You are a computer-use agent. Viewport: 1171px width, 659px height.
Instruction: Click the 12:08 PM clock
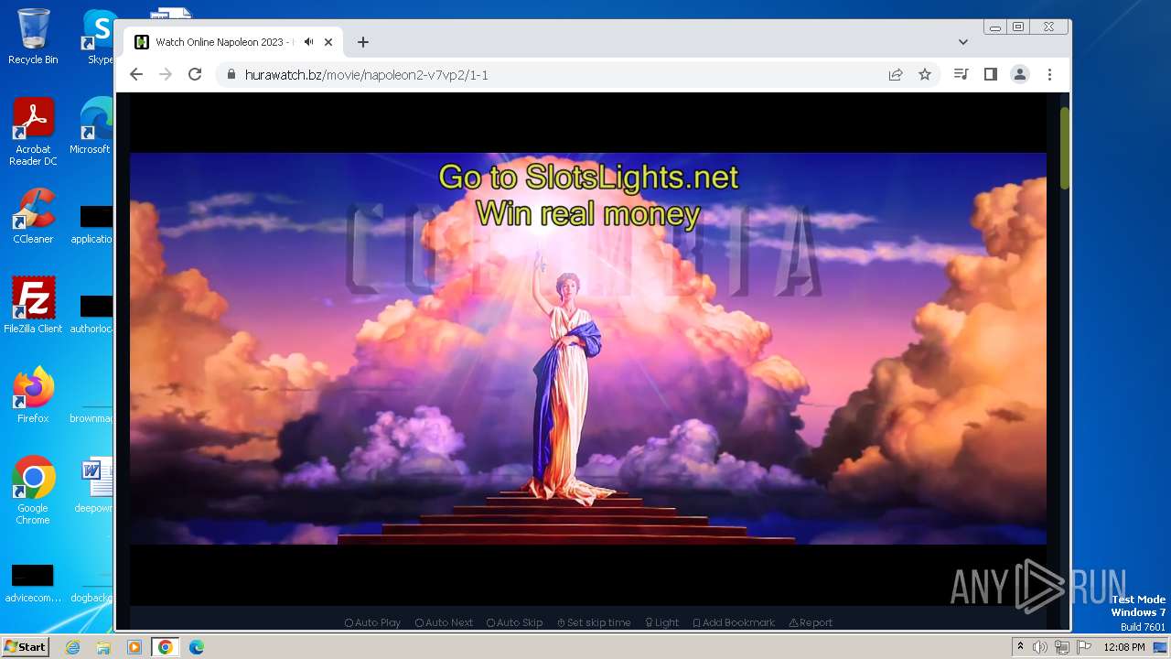[x=1124, y=647]
